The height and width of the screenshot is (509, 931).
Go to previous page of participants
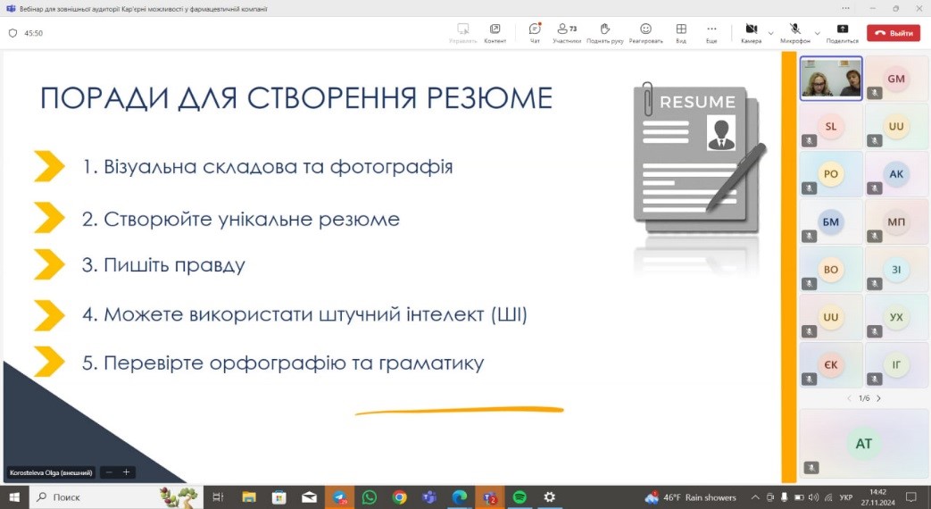849,398
